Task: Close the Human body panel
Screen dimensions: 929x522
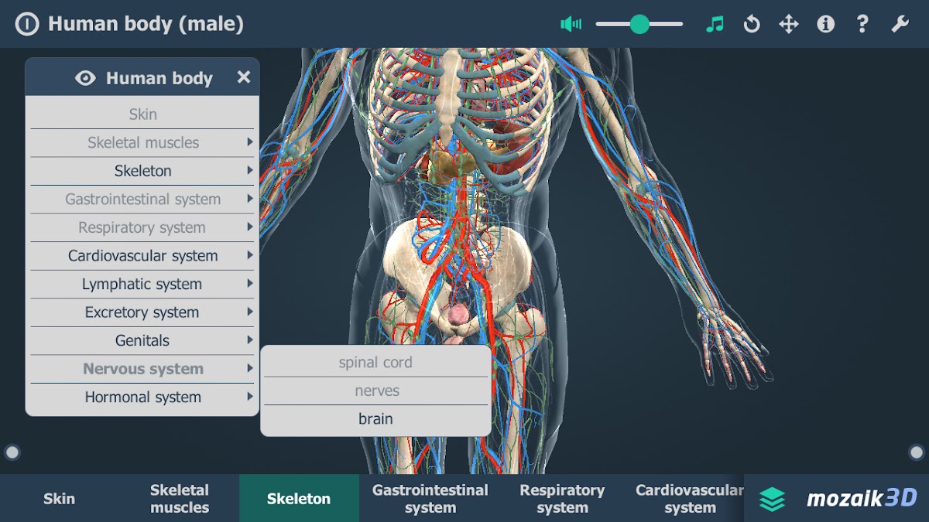Action: click(x=243, y=77)
